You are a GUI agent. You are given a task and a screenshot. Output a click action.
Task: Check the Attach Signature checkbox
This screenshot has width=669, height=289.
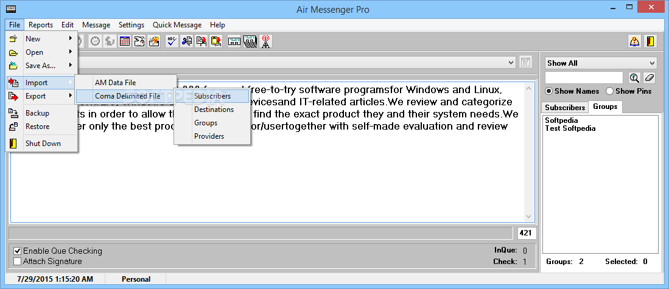pyautogui.click(x=18, y=261)
